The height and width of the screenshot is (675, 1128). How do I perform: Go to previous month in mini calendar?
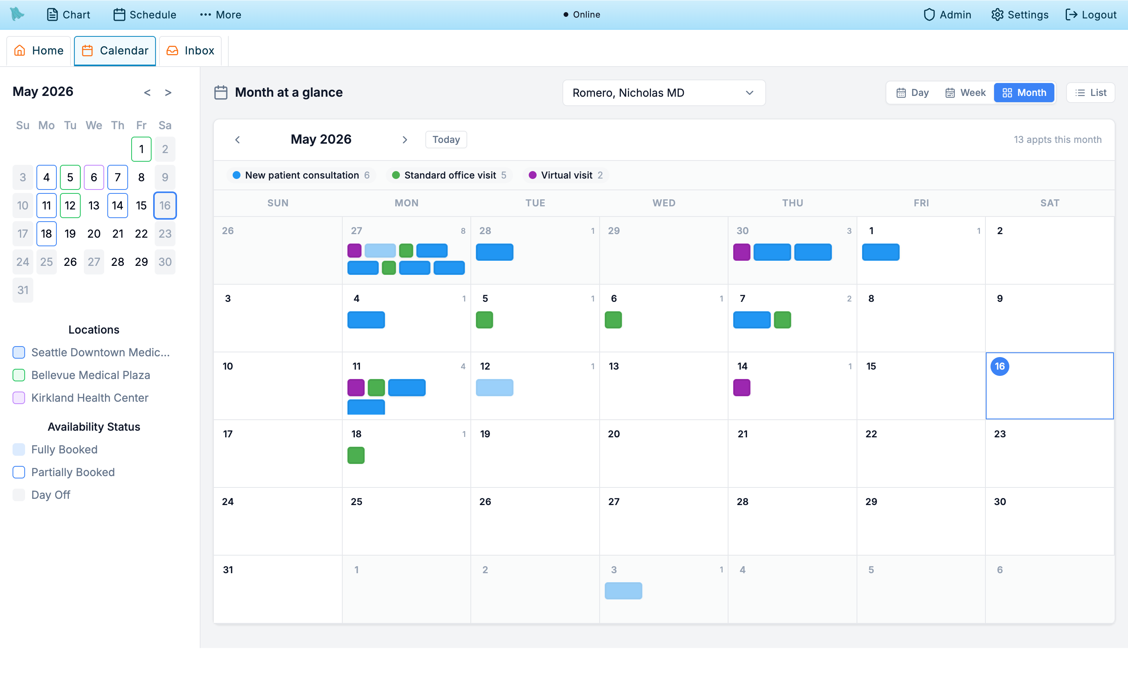[x=147, y=93]
